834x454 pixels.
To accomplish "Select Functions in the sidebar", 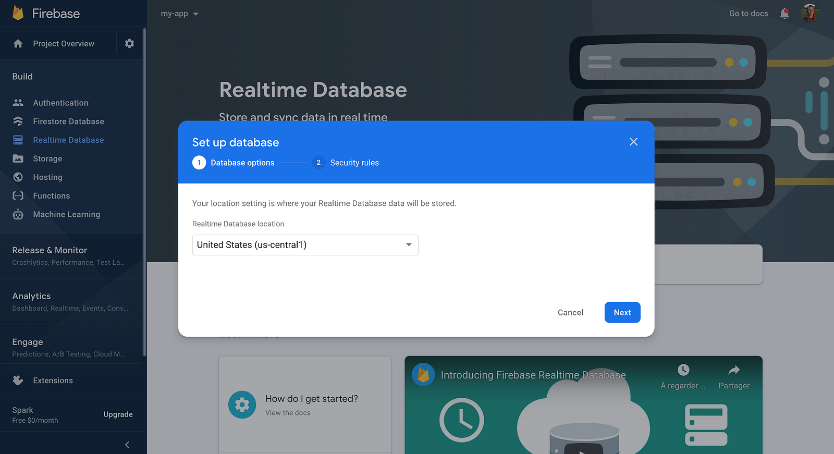I will click(51, 196).
